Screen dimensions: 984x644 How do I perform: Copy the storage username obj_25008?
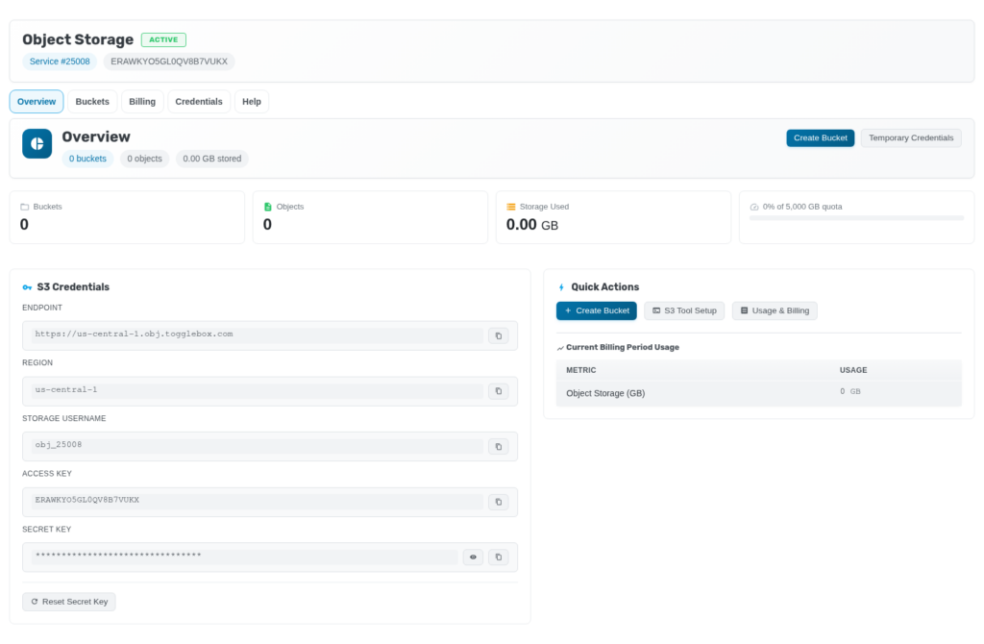coord(499,446)
